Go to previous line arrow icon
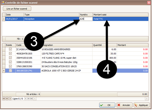Screen dimensions: 152x110 click(x=10, y=99)
